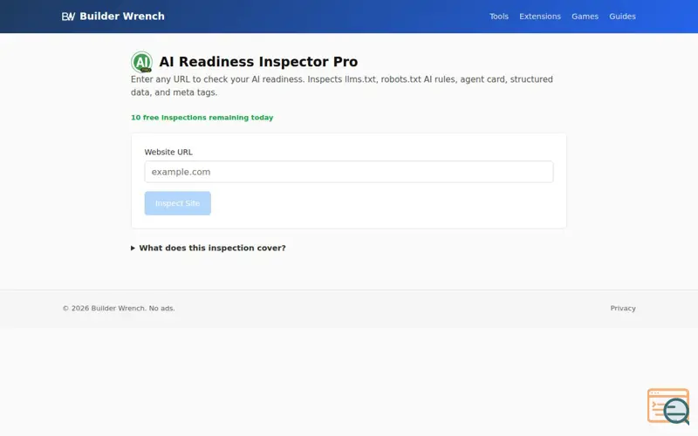This screenshot has height=436, width=698.
Task: Expand "What does this inspection cover?"
Action: (209, 248)
